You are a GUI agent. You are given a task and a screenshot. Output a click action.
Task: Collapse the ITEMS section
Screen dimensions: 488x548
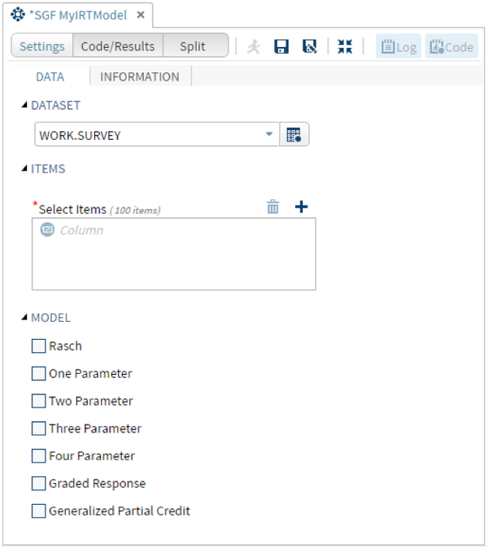click(24, 169)
